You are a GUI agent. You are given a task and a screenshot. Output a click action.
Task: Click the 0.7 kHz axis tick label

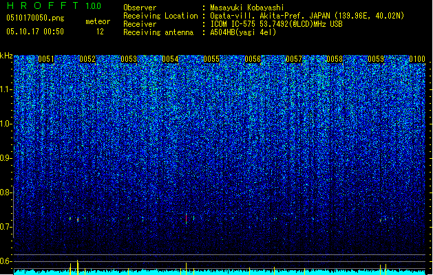tap(6, 227)
